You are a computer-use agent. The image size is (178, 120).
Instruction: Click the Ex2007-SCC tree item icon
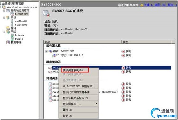[12, 14]
